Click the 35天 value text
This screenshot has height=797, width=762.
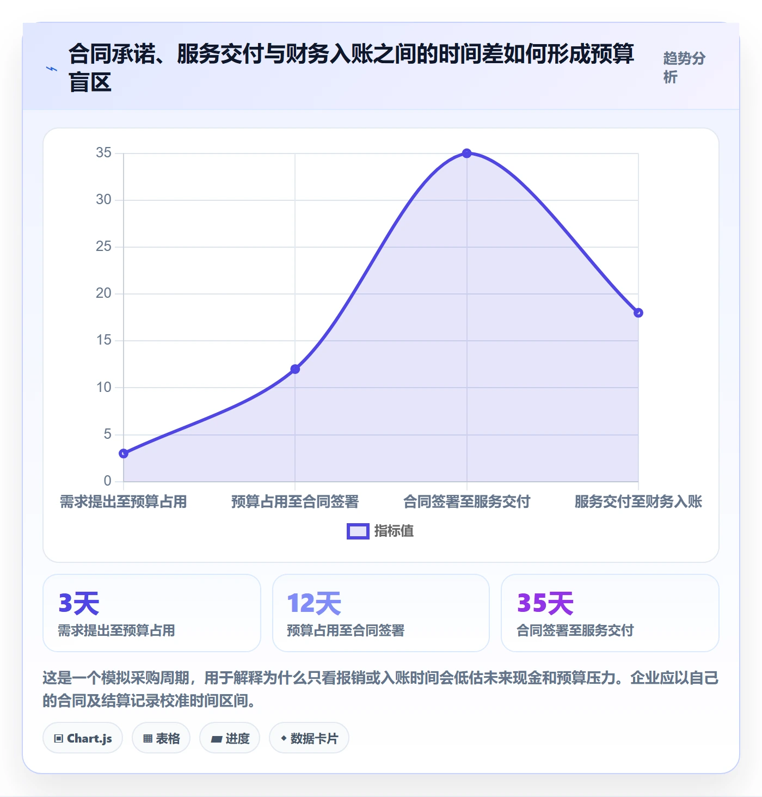(545, 603)
